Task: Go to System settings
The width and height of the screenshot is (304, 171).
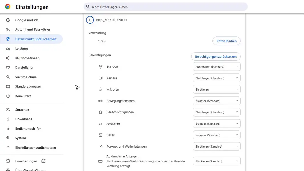Action: tap(31, 138)
